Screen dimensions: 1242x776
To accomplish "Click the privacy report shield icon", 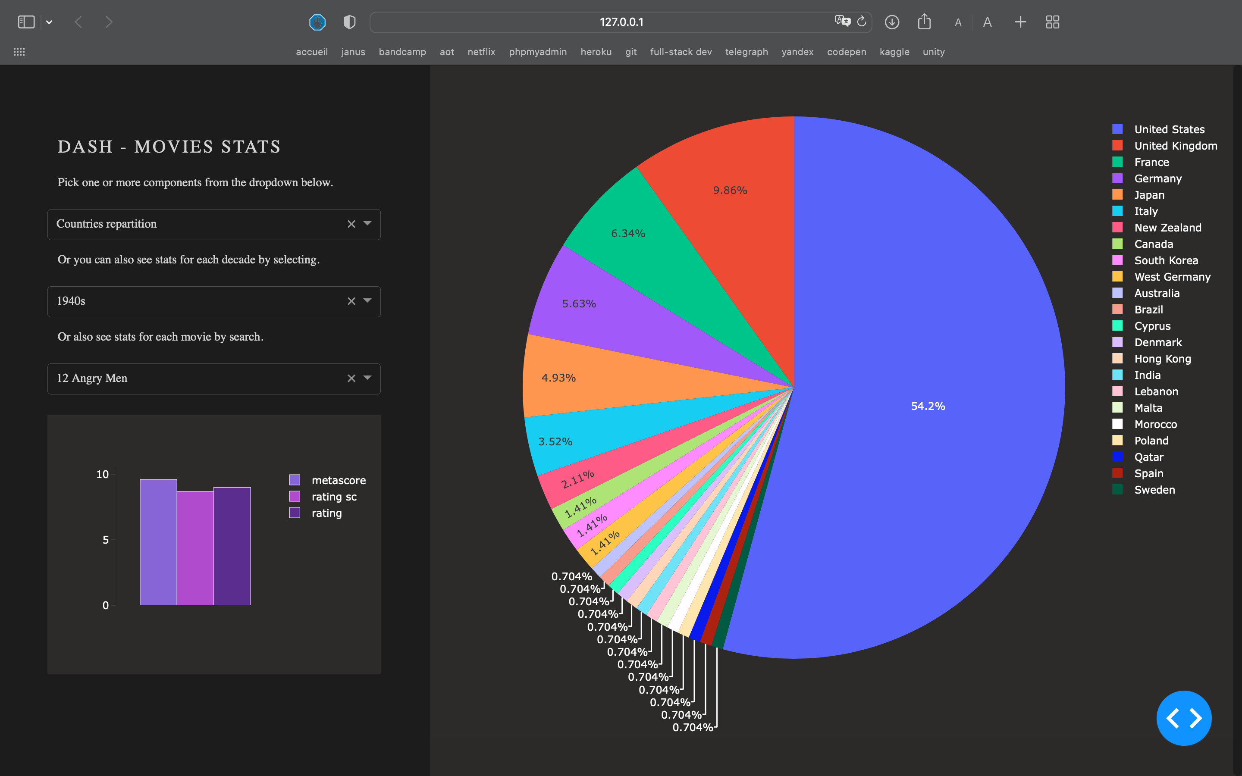I will click(x=349, y=22).
